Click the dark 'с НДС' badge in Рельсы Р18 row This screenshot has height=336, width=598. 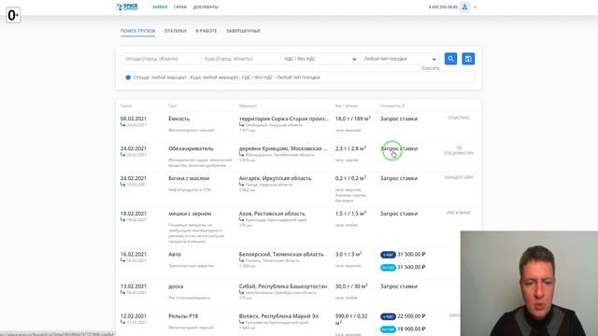[388, 316]
